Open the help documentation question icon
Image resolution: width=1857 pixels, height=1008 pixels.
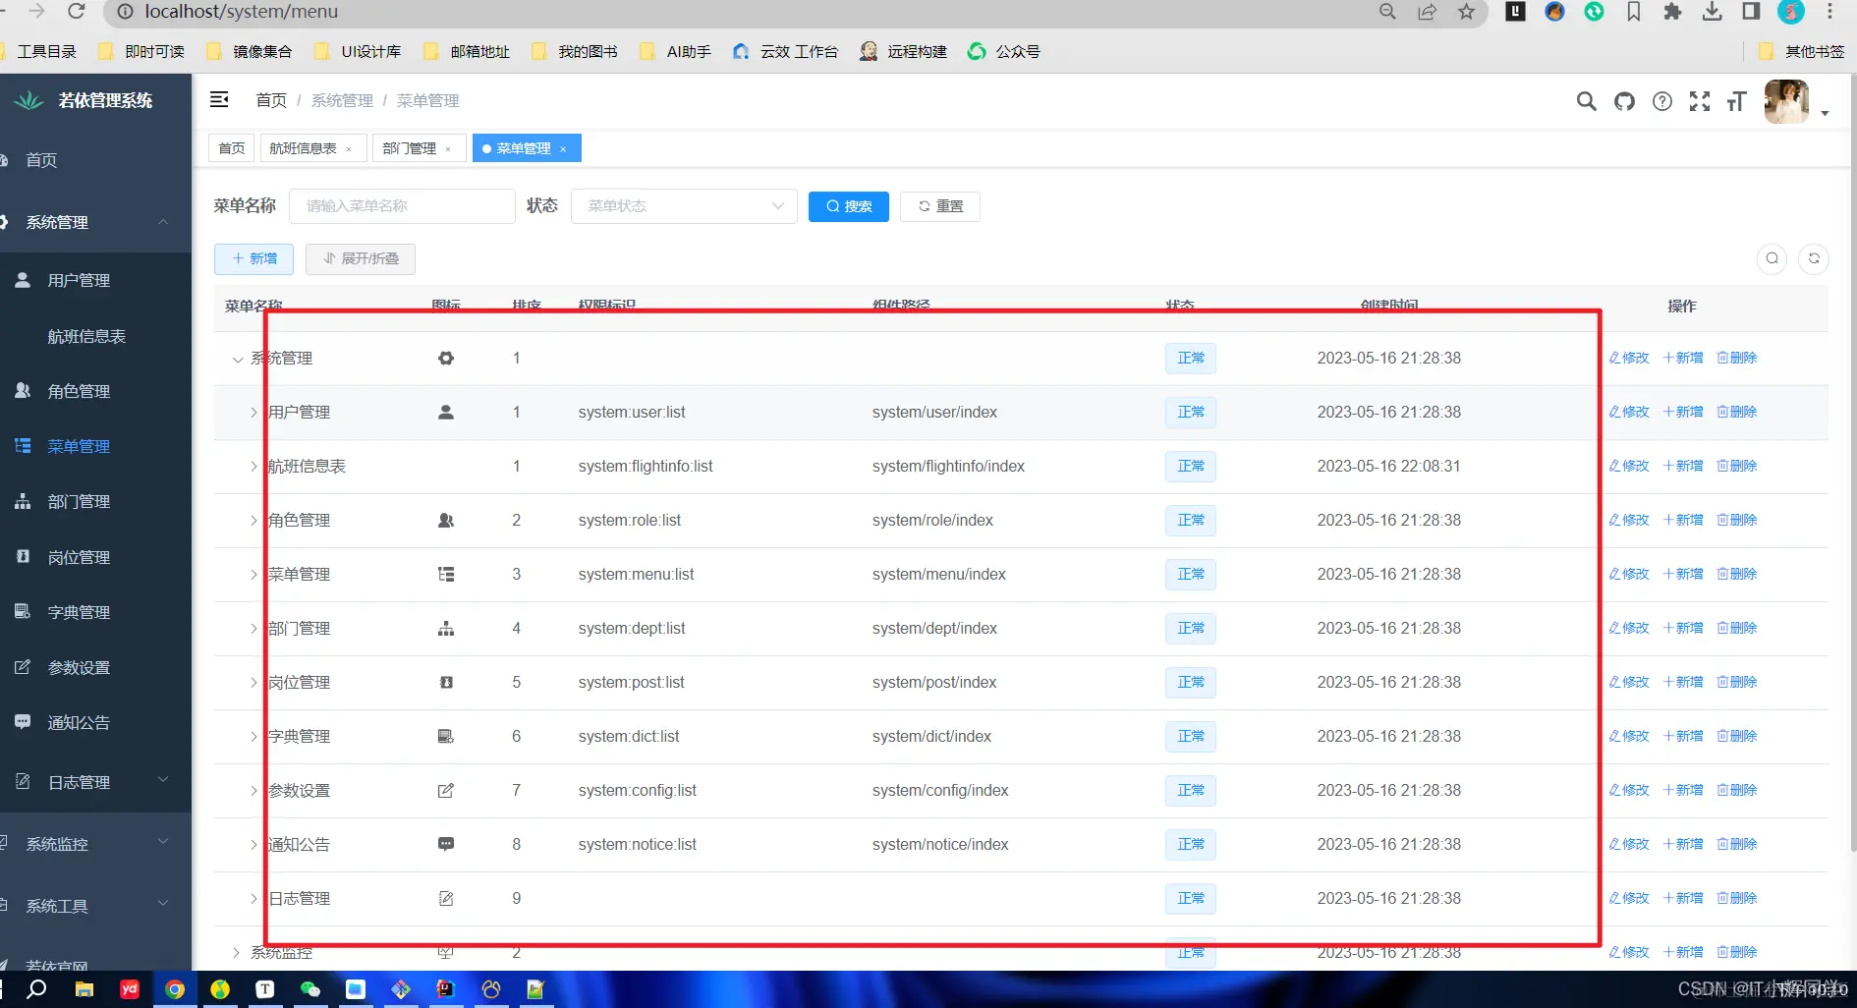point(1661,101)
